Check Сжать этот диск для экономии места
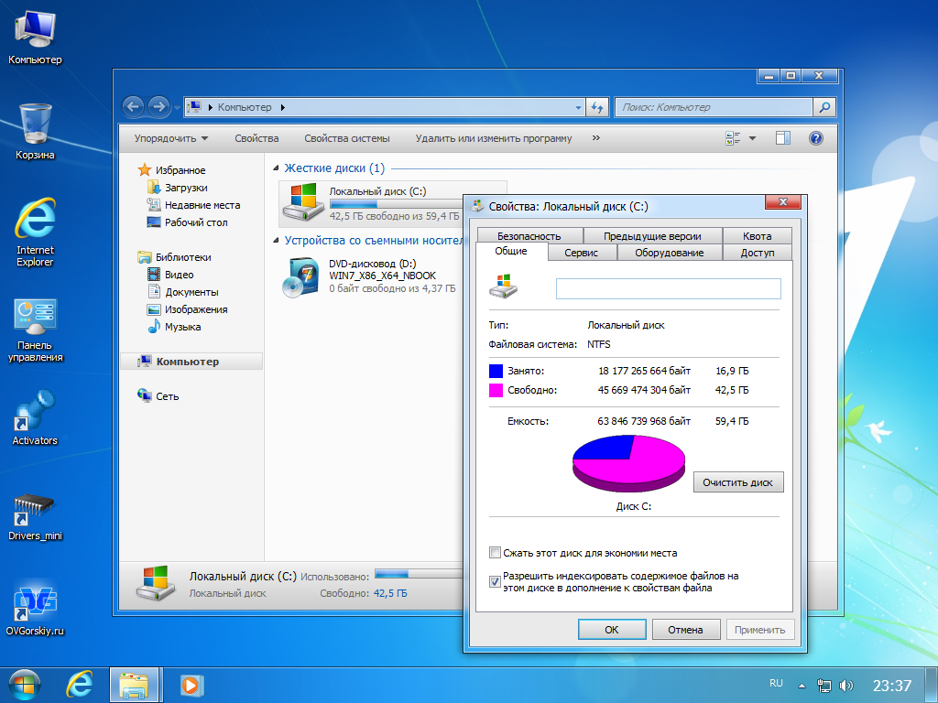938x703 pixels. (x=495, y=553)
